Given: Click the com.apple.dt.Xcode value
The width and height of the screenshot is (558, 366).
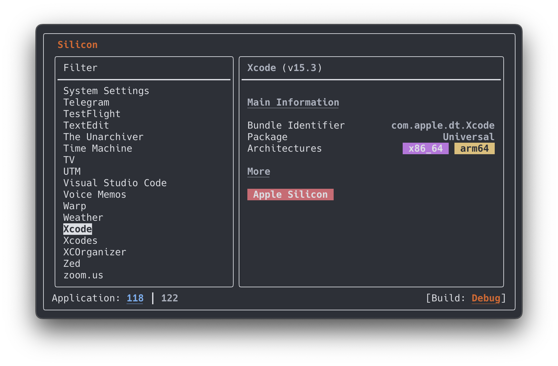Looking at the screenshot, I should pos(443,125).
